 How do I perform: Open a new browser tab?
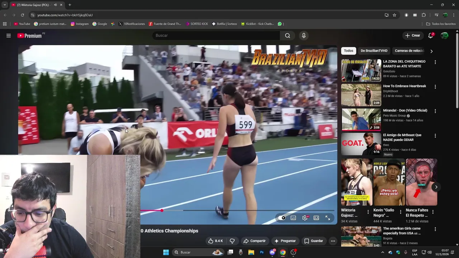(x=70, y=5)
